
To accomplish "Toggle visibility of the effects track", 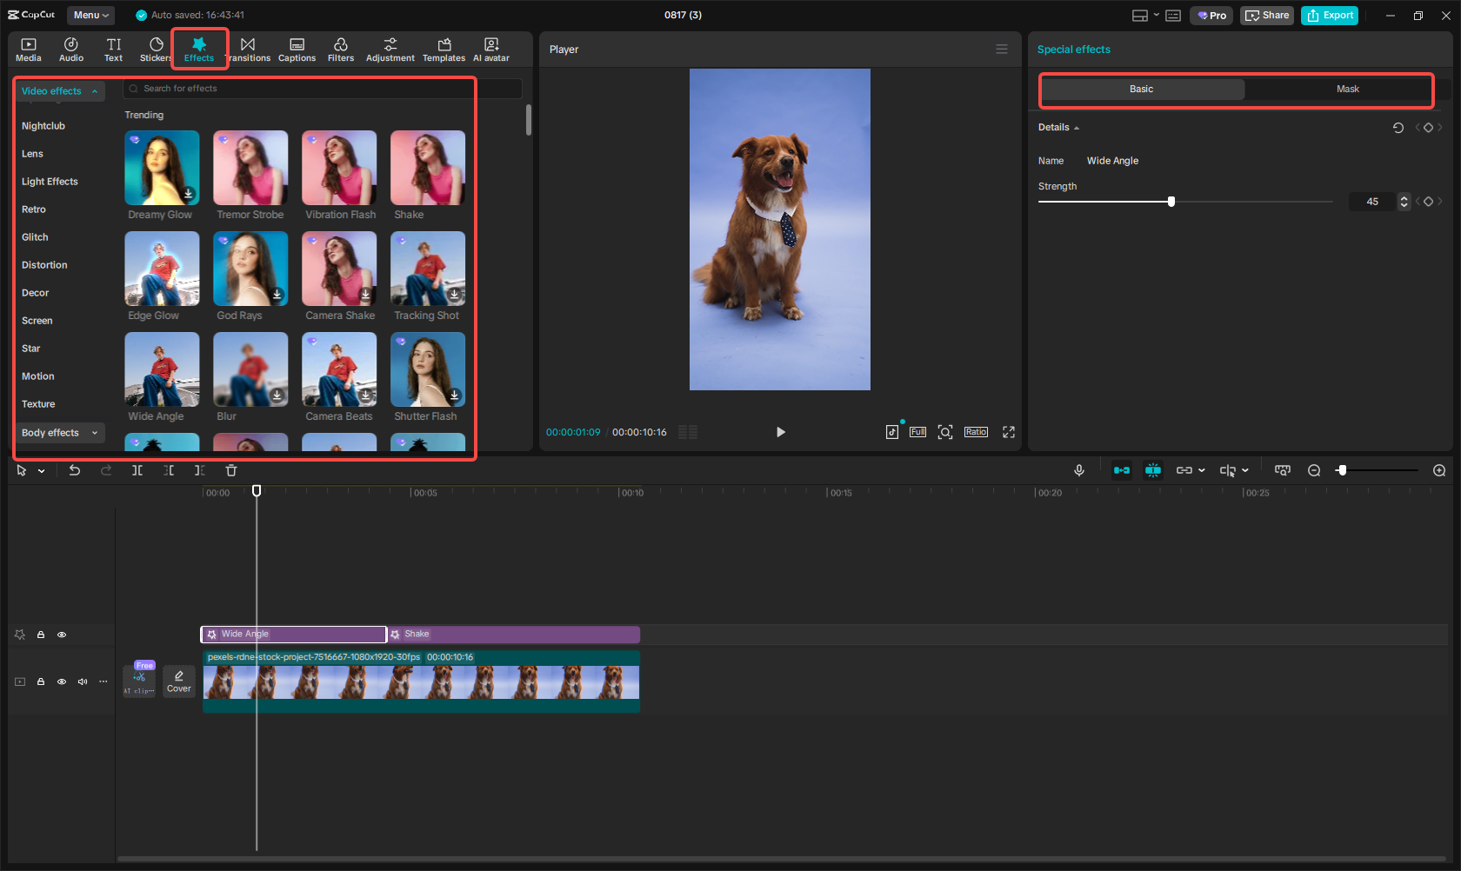I will pos(62,635).
